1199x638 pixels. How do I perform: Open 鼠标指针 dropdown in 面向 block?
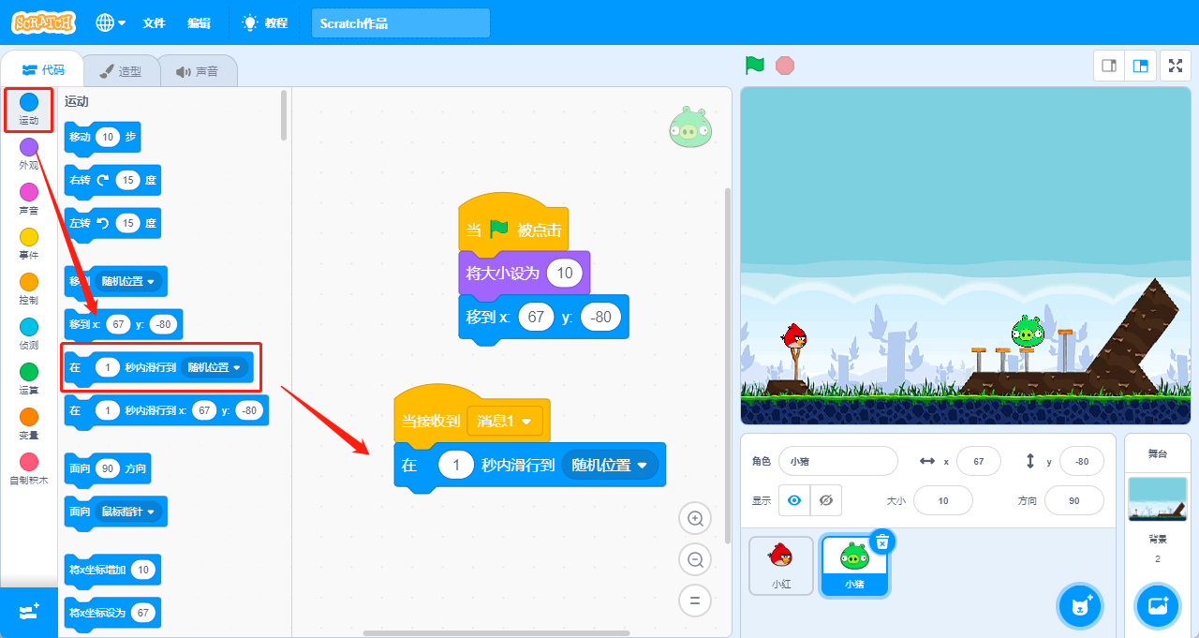(126, 511)
